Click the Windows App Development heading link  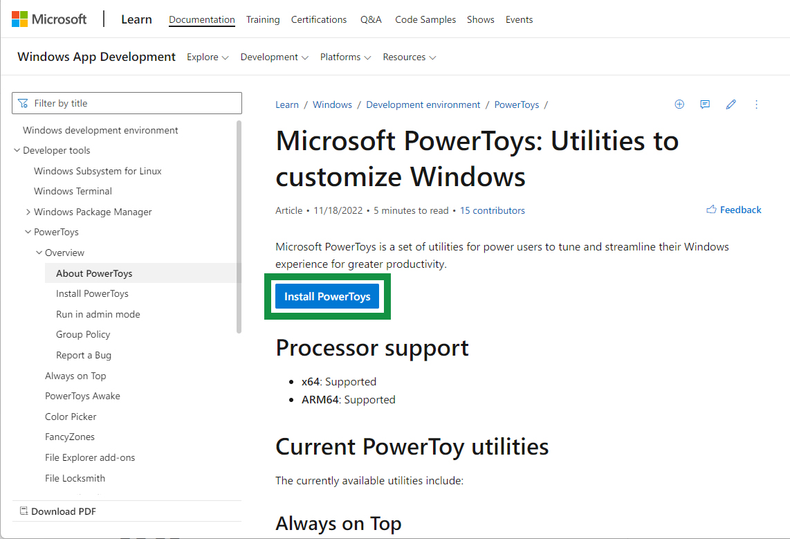pos(96,57)
